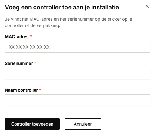Viewport: 154px width, 134px height.
Task: Click the word 'installatie' in the title
Action: (105, 7)
